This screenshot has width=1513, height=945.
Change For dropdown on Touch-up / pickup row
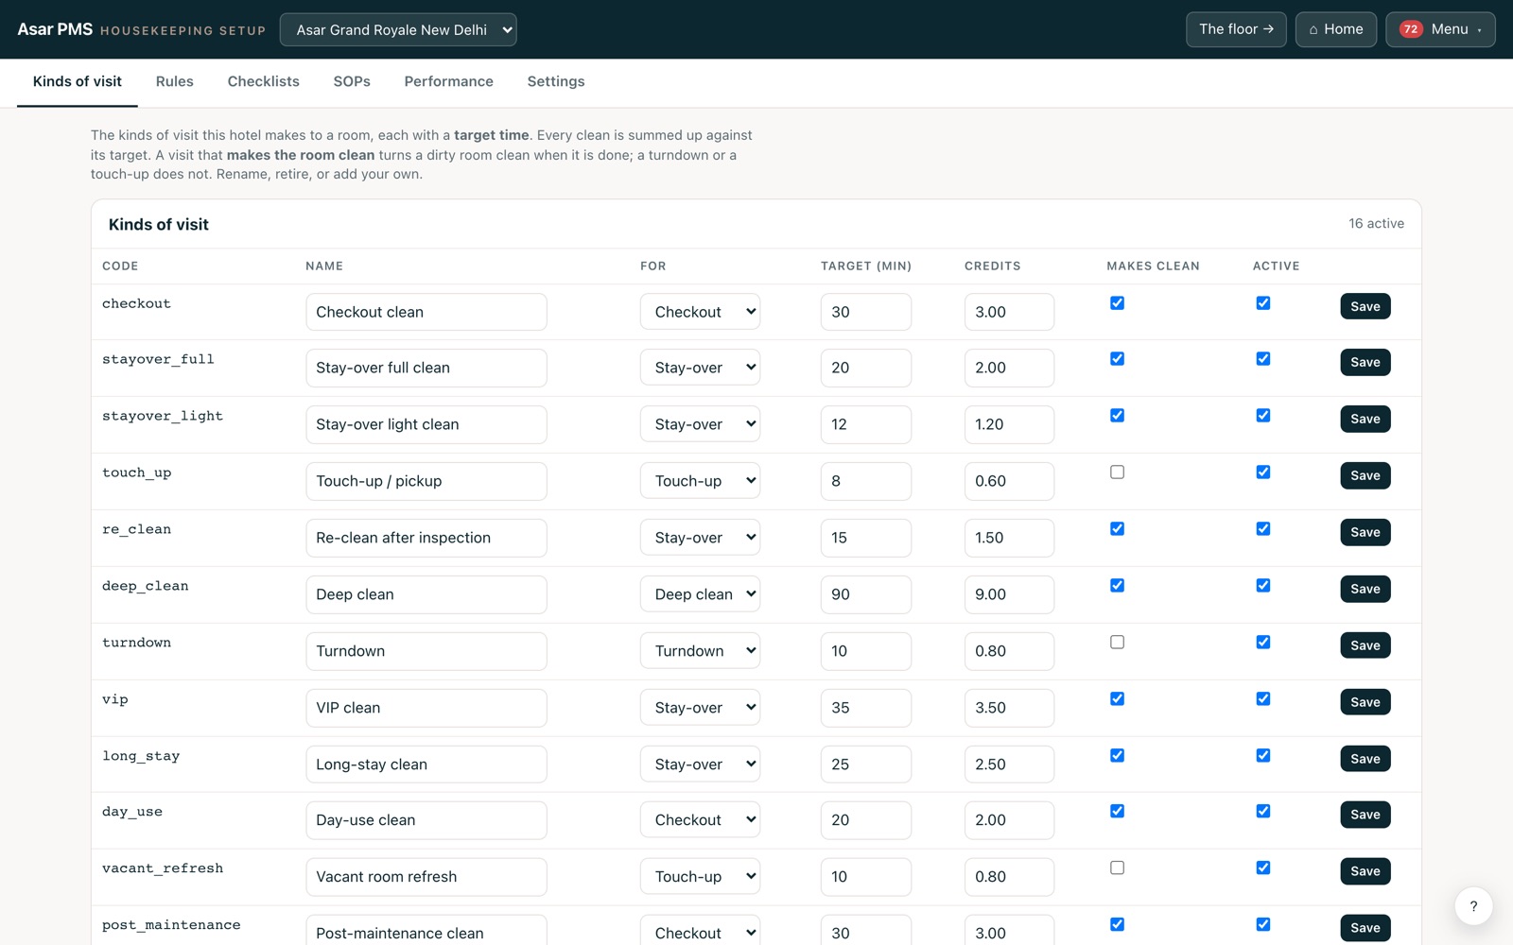click(700, 481)
